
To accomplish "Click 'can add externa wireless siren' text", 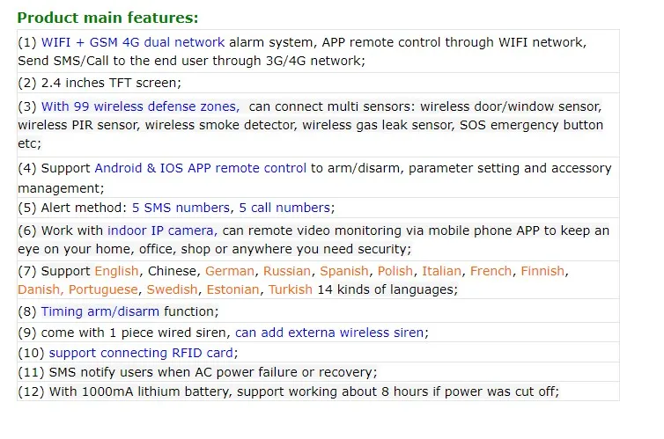I will point(329,333).
